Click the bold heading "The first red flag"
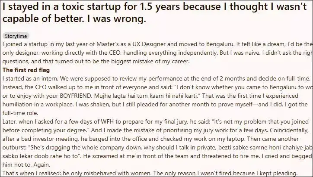 (x=26, y=70)
